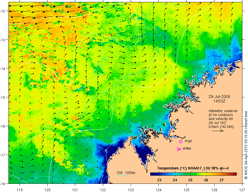Click the latitude axis label '-17'

pyautogui.click(x=3, y=155)
